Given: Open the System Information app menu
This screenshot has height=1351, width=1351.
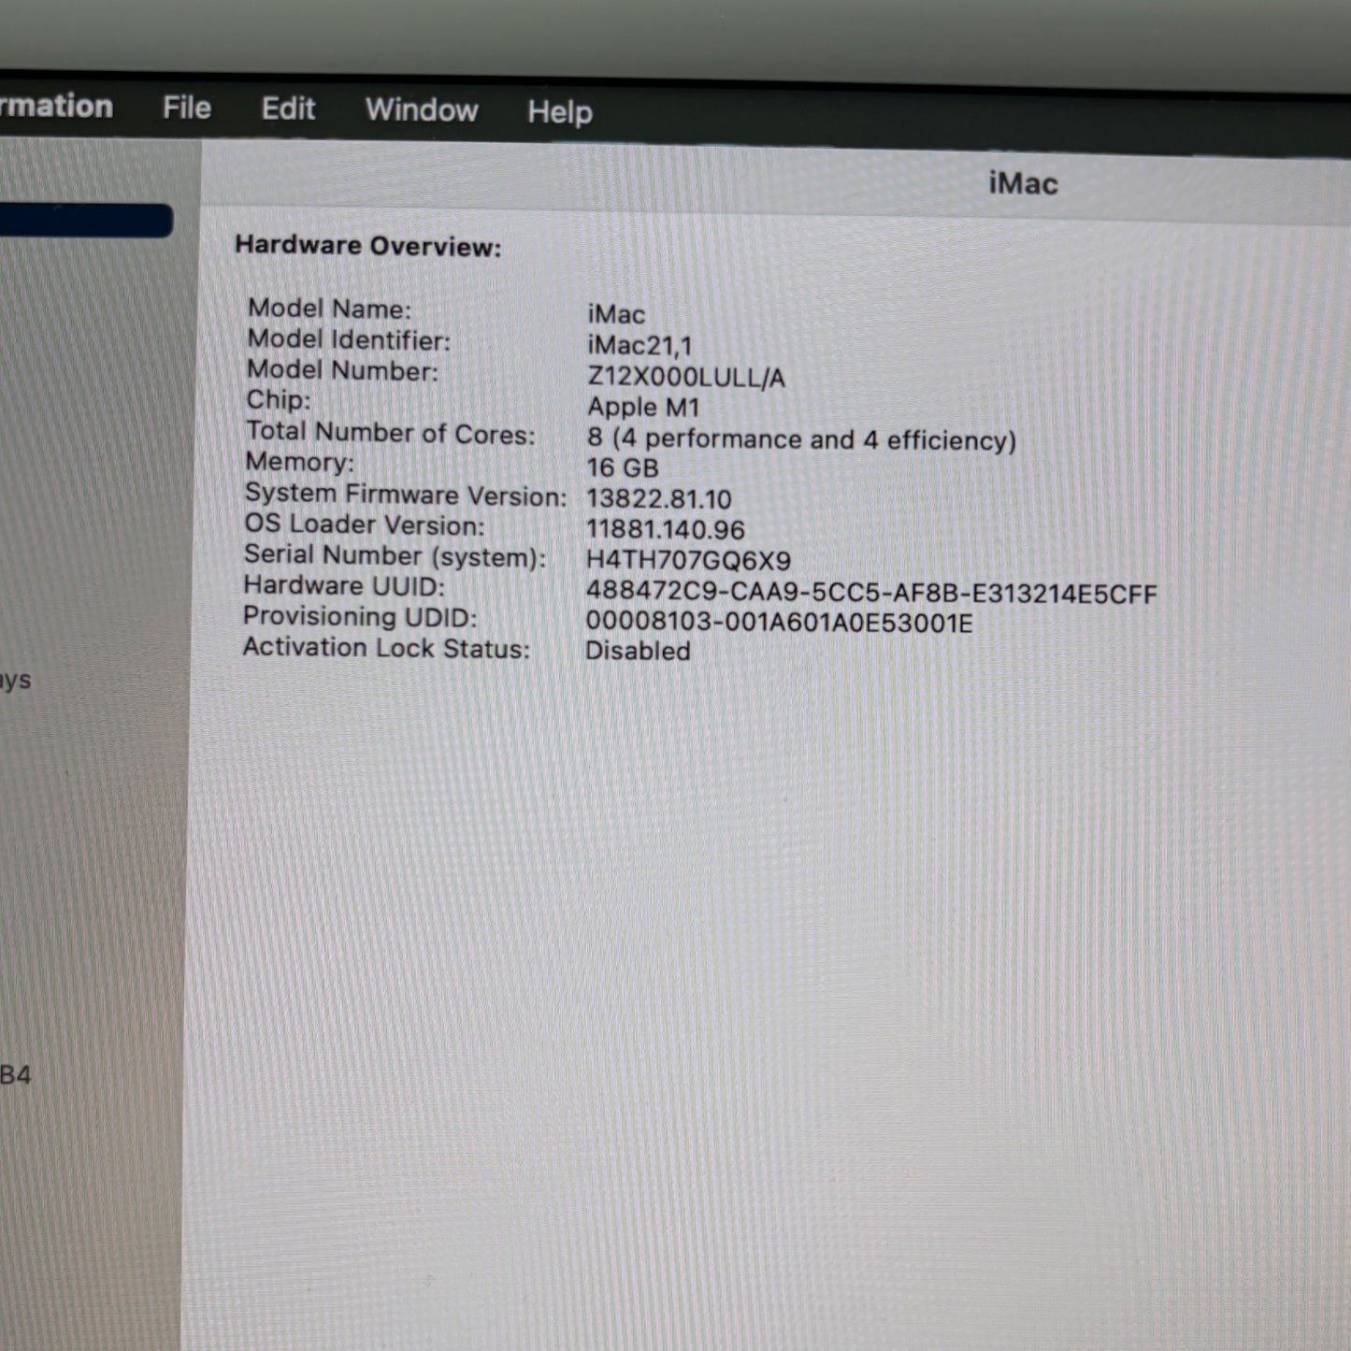Looking at the screenshot, I should tap(56, 107).
